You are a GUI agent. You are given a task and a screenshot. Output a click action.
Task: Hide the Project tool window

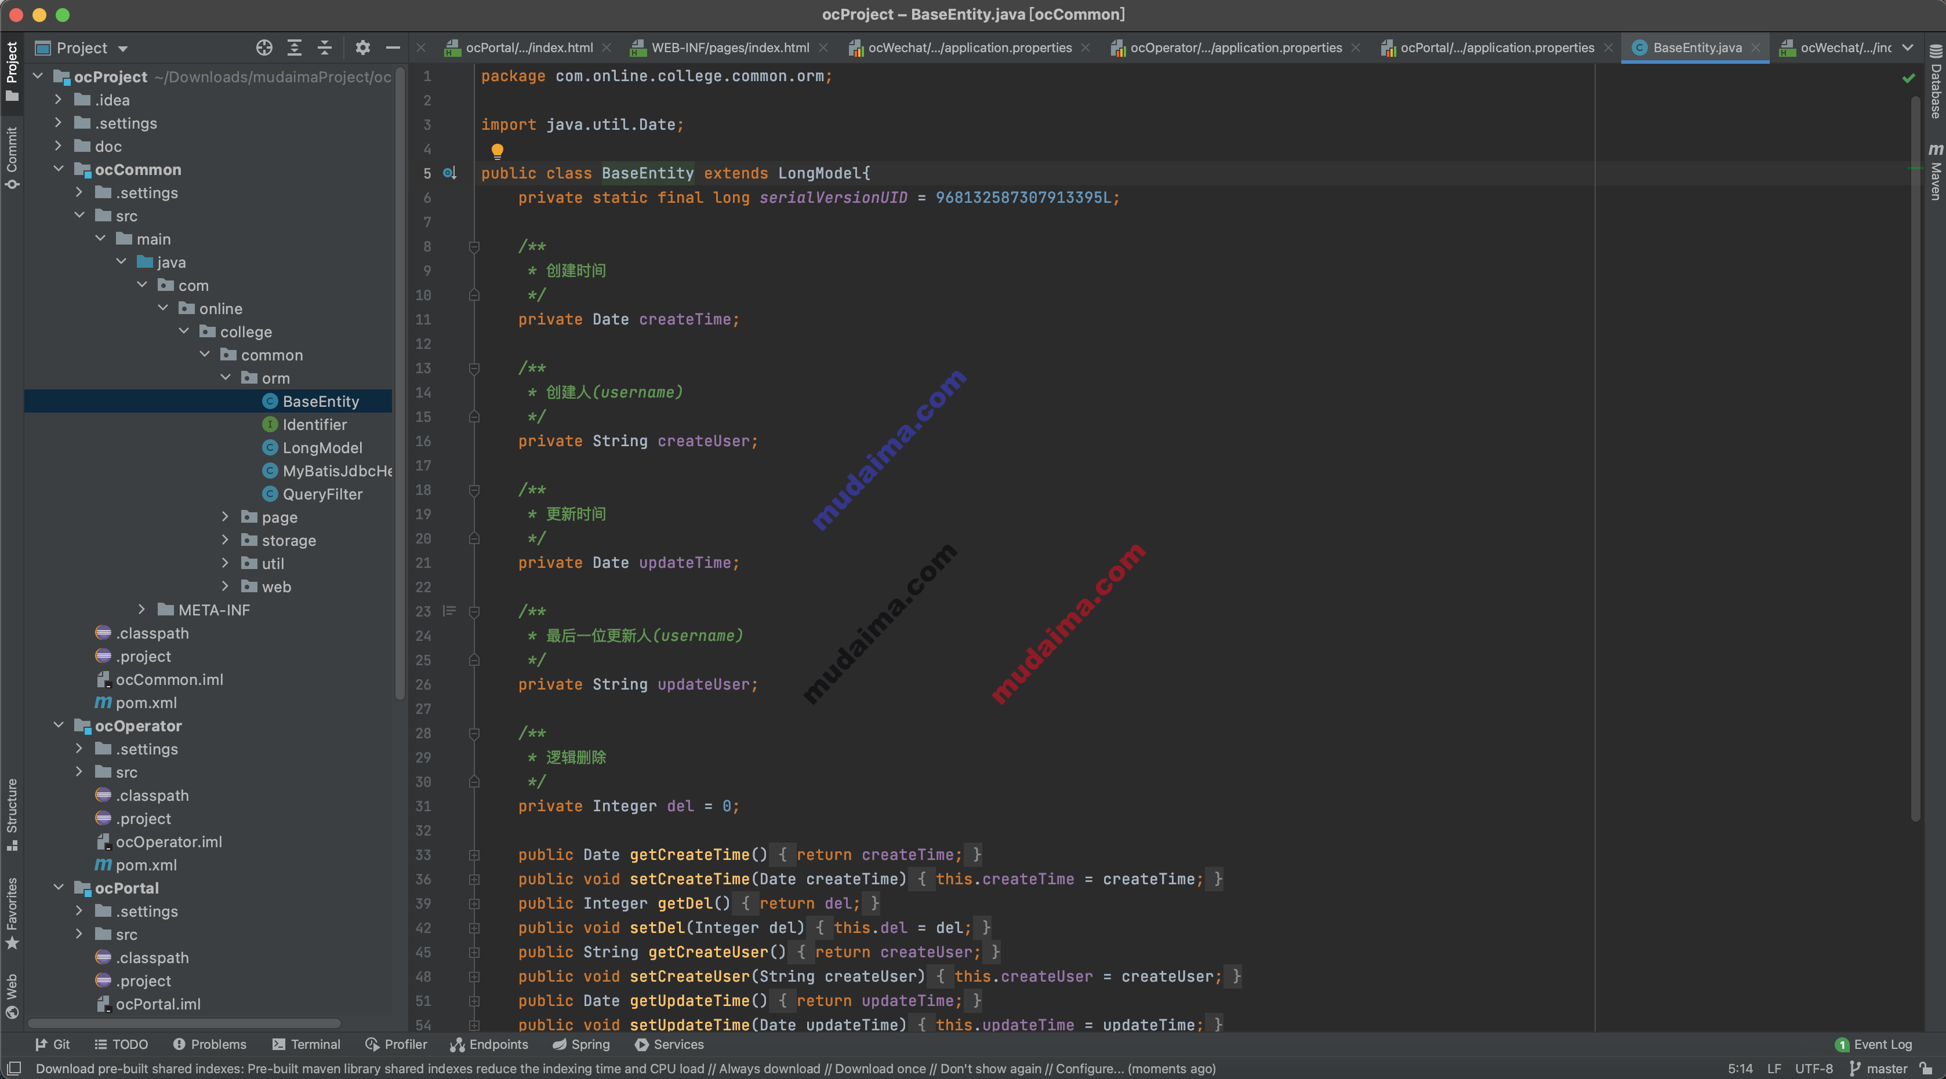393,48
